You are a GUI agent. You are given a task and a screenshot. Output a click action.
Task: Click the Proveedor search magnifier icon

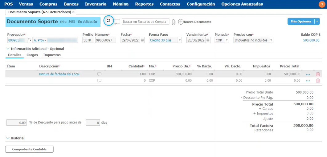click(30, 40)
